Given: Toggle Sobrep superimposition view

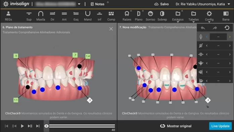Looking at the screenshot, I should [162, 16].
